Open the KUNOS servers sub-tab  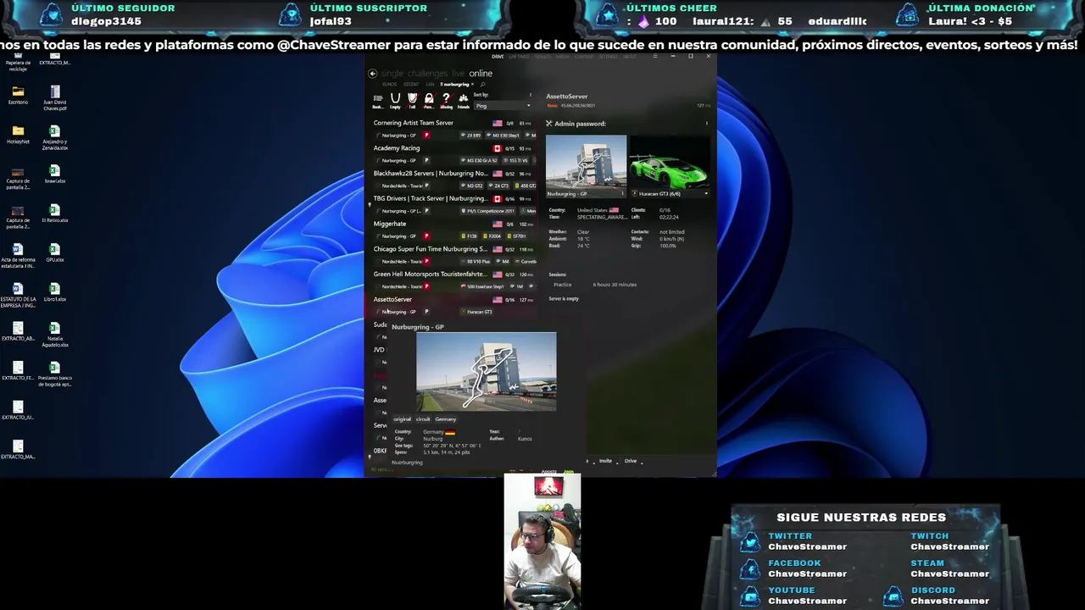pos(390,84)
